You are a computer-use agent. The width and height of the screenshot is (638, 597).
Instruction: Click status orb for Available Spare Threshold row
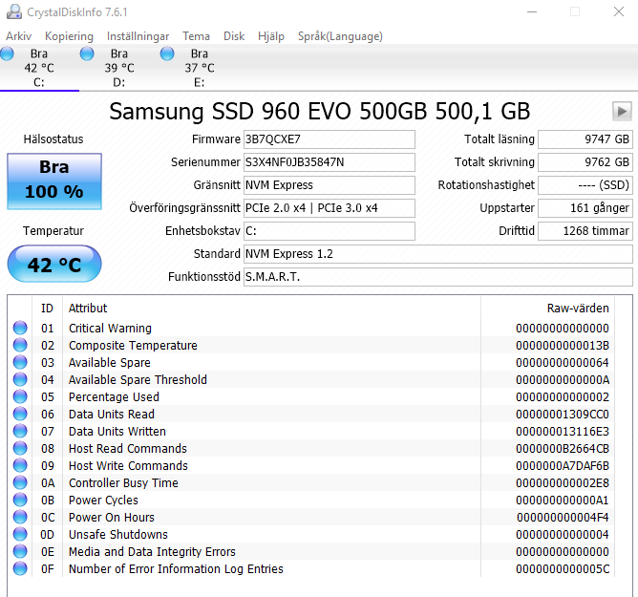20,379
